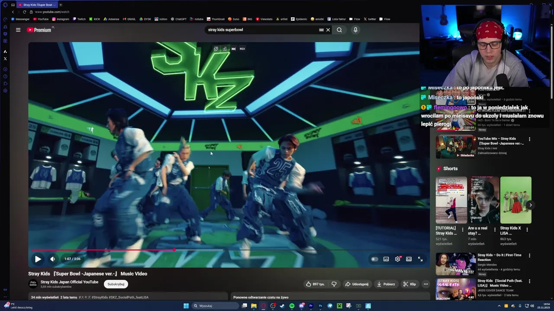Open Suno bookmark
This screenshot has height=311, width=554.
tap(234, 19)
